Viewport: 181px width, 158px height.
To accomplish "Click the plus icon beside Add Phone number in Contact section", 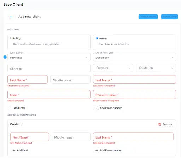I will coord(97,150).
